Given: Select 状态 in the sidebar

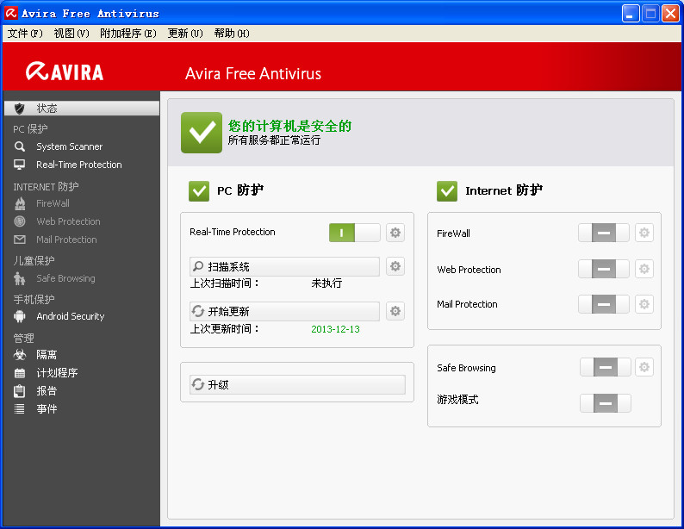Looking at the screenshot, I should click(82, 109).
